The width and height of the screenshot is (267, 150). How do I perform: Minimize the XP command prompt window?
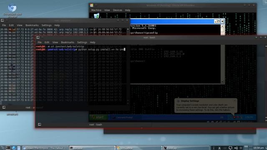click(215, 21)
